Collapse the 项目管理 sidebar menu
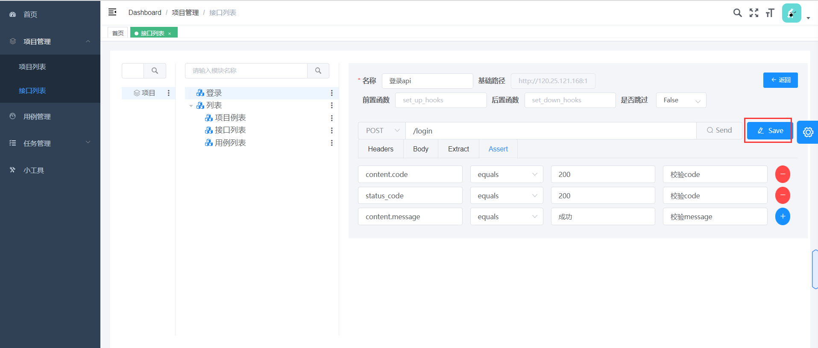Screen dimensions: 818x348 click(88, 41)
